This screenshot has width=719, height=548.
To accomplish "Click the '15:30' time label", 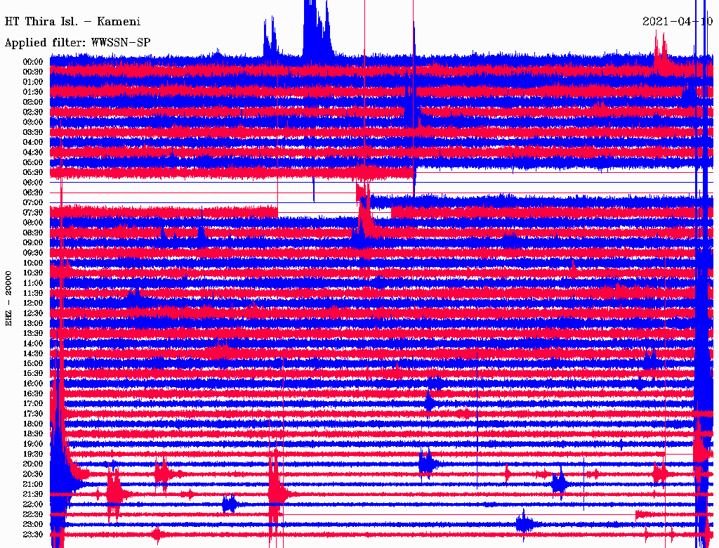I will 33,374.
